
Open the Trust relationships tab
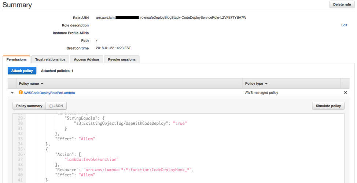(50, 59)
